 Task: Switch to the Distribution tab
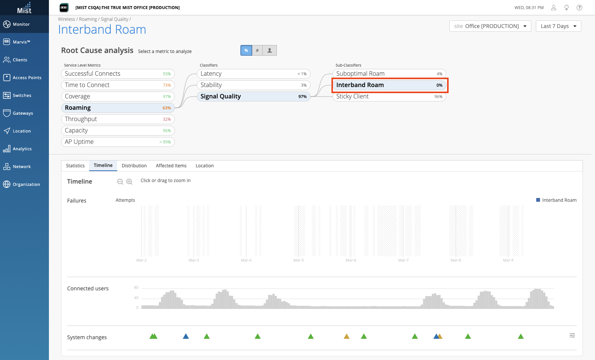134,166
